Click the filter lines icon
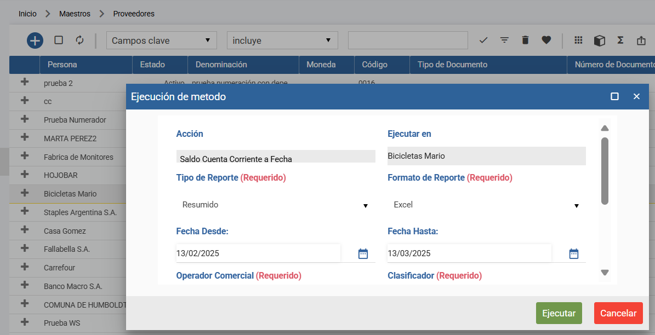 pos(505,40)
